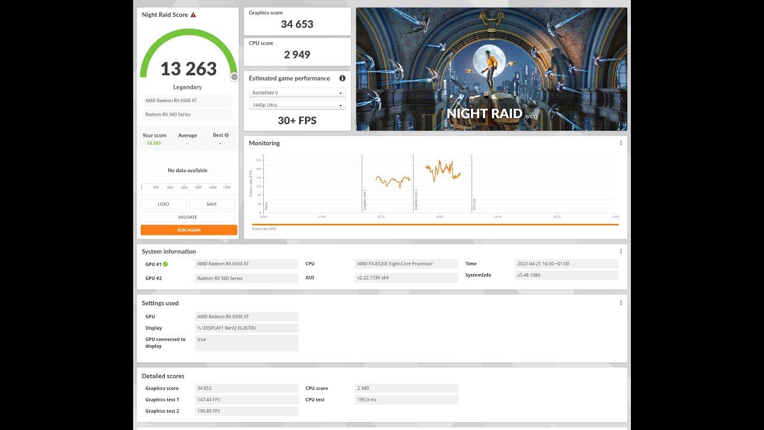Click the CPU test value 195.0 ms
This screenshot has height=430, width=764.
click(406, 400)
